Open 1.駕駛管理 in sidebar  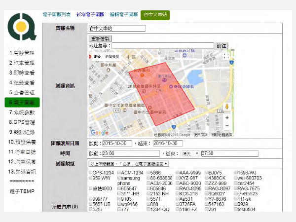[x=22, y=53]
